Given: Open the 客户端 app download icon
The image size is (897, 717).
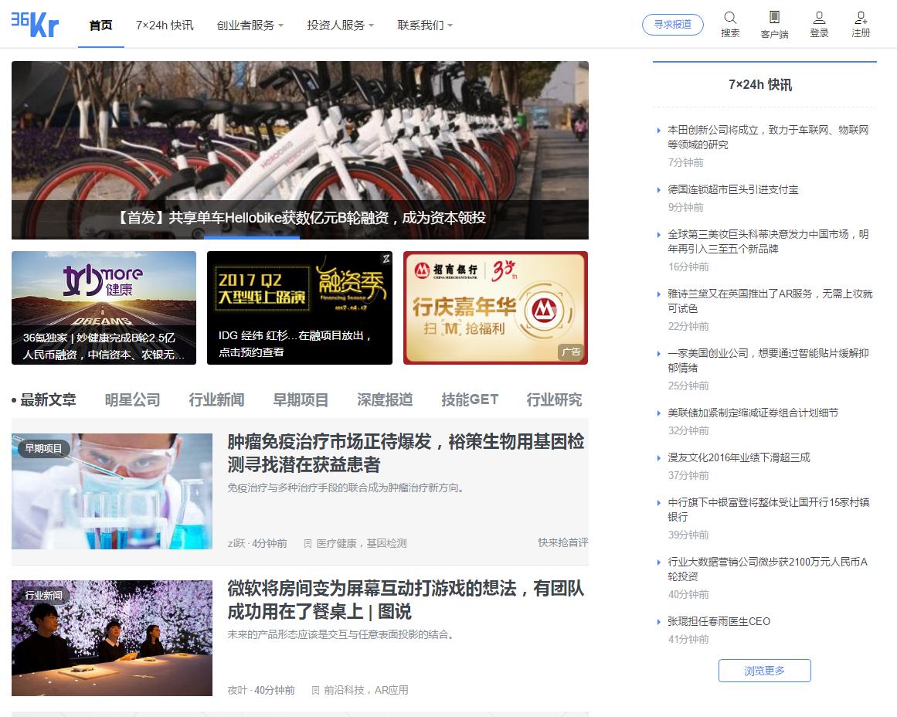Looking at the screenshot, I should tap(774, 17).
